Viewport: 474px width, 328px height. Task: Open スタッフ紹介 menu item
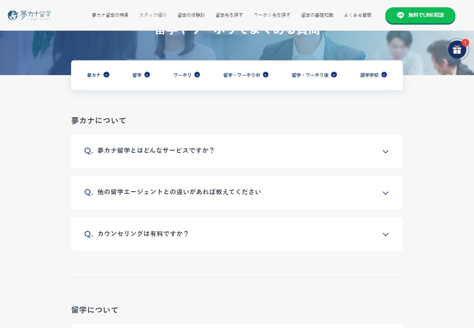pyautogui.click(x=153, y=15)
